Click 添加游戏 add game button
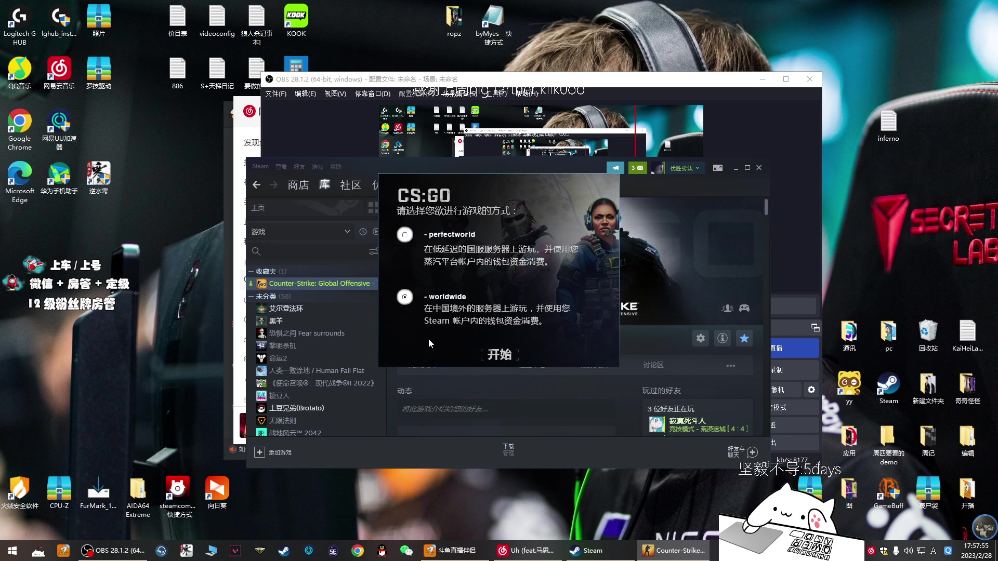 [x=273, y=452]
